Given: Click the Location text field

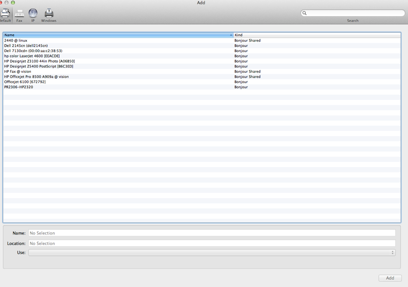Looking at the screenshot, I should (212, 243).
